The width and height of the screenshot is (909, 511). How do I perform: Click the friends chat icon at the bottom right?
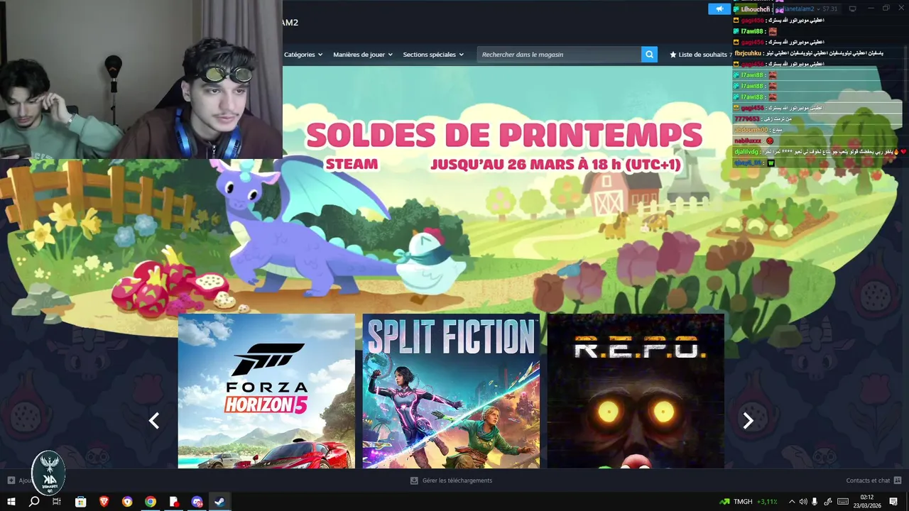(898, 480)
